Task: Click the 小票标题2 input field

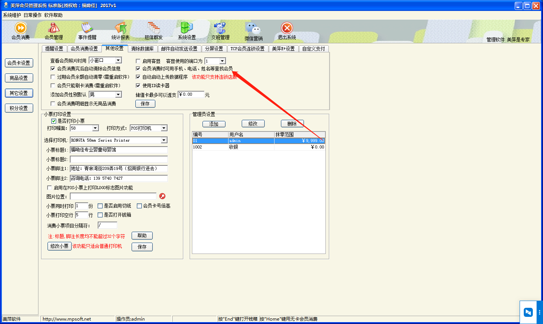Action: 119,159
